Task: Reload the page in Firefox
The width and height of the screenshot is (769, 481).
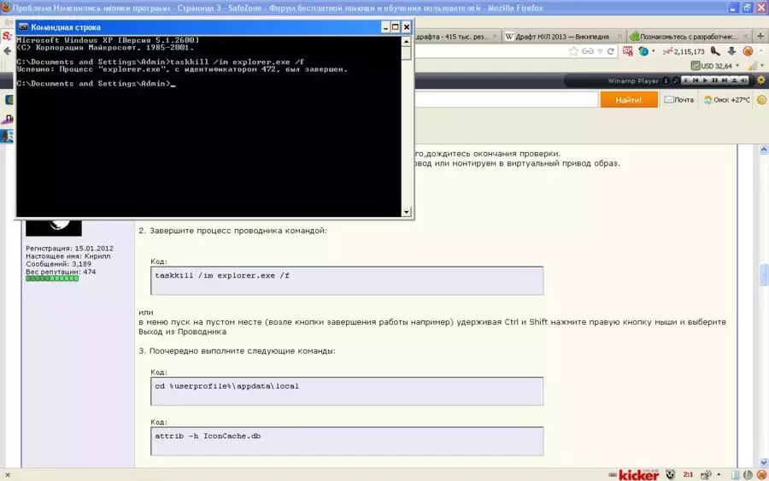Action: click(611, 51)
